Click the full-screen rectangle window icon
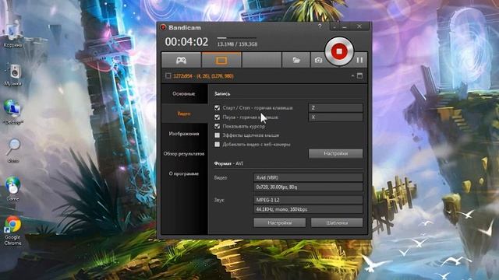The width and height of the screenshot is (499, 280). coord(360,76)
